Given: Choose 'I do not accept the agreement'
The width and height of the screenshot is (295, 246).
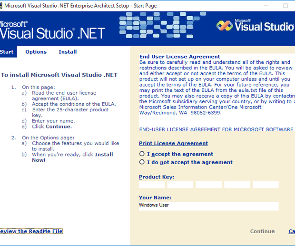Looking at the screenshot, I should pos(142,162).
